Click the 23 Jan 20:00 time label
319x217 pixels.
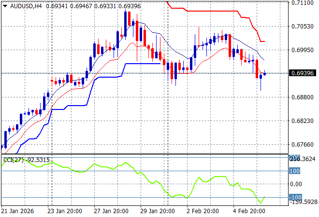pos(65,211)
